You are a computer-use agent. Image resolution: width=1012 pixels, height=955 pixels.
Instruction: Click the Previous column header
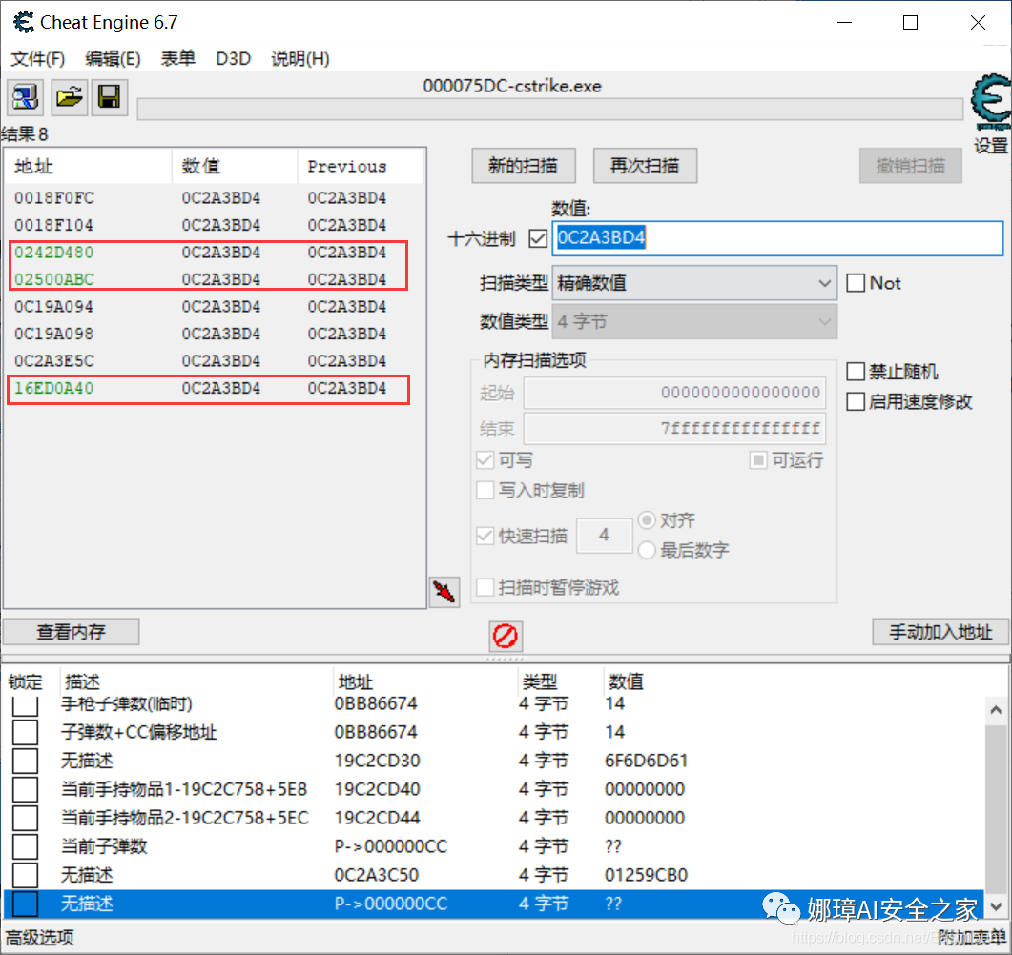(x=361, y=167)
